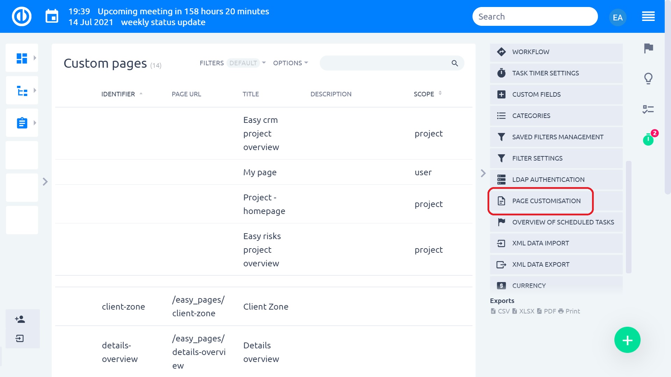The image size is (671, 377).
Task: Print the custom pages list
Action: (569, 311)
